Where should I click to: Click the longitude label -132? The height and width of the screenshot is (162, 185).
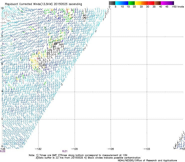coord(38,149)
